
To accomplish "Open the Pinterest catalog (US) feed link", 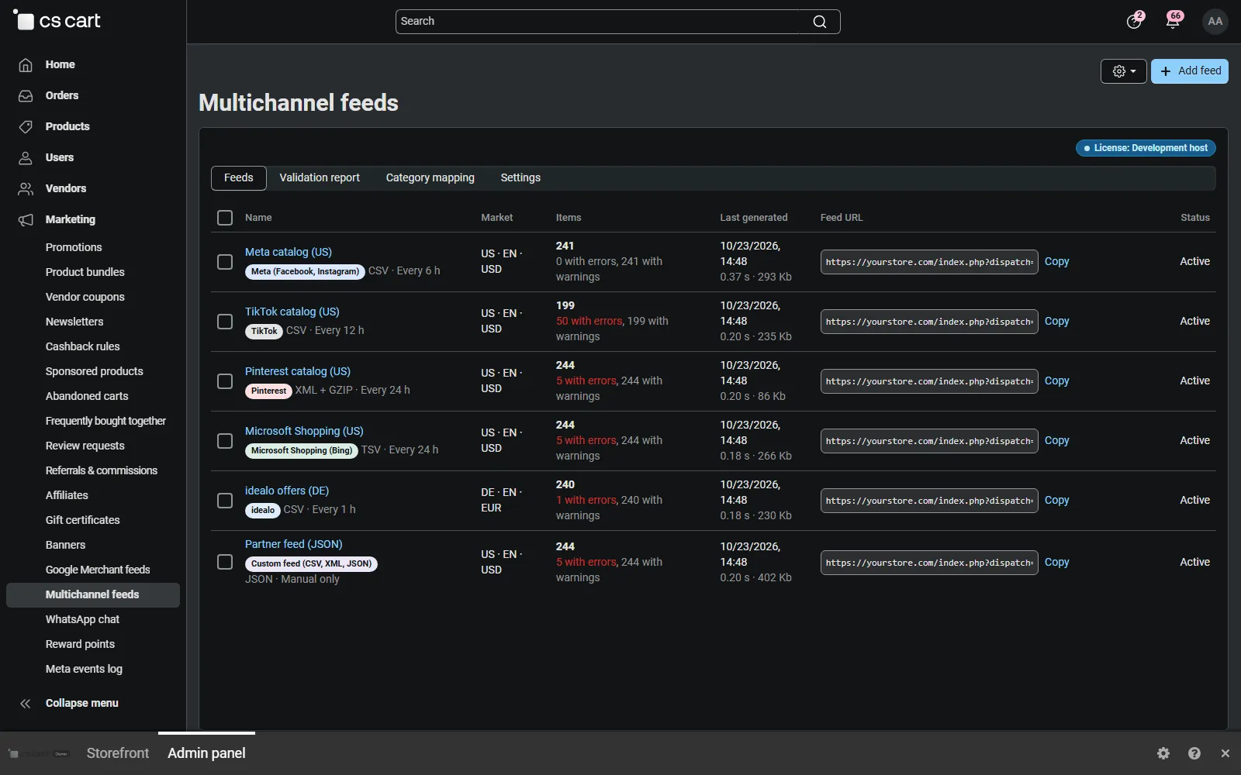I will (x=298, y=371).
